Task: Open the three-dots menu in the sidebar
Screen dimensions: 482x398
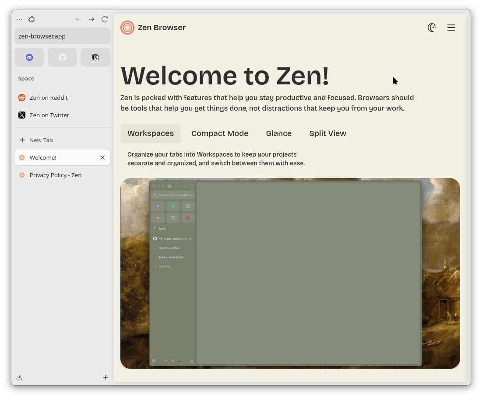Action: [19, 19]
